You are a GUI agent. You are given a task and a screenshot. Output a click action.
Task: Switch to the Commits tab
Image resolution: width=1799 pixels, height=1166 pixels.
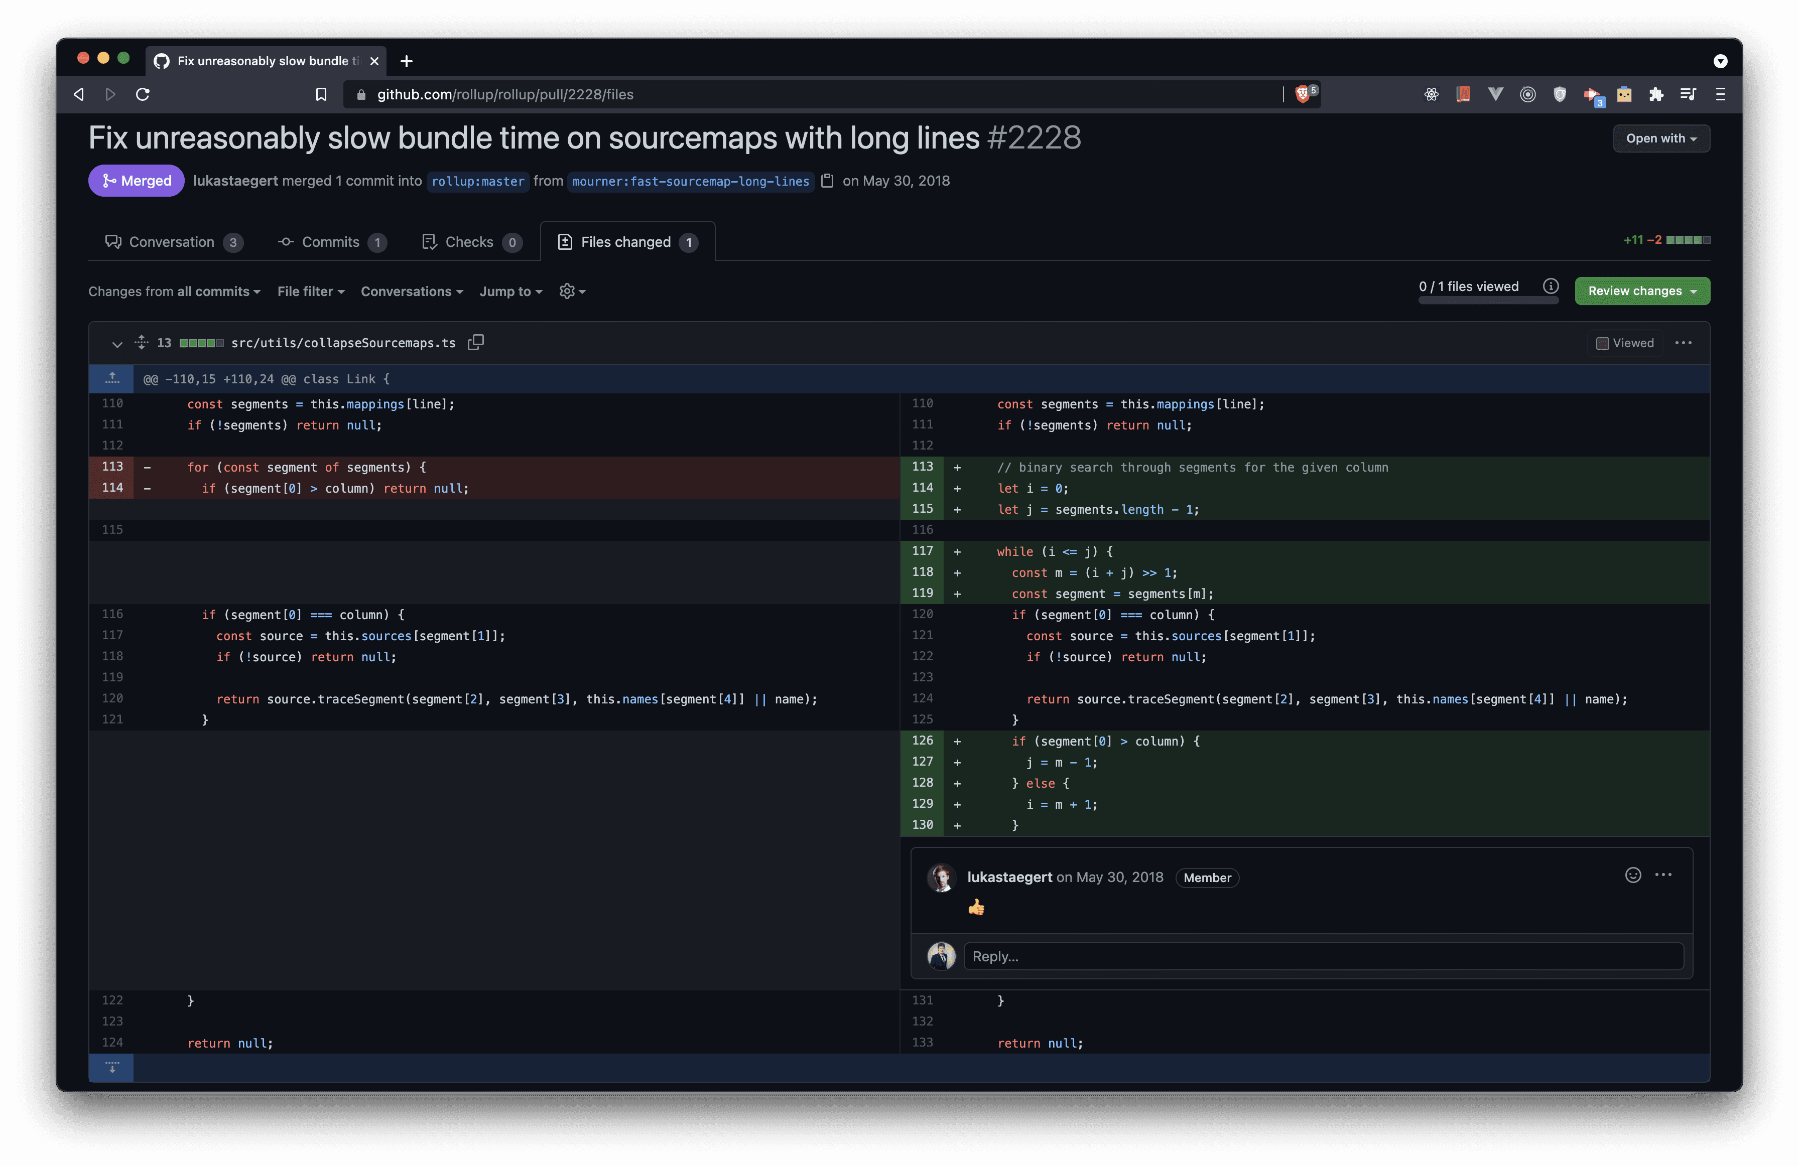[332, 242]
